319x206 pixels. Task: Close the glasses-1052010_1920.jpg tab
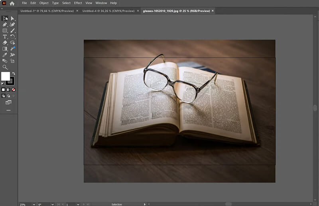(213, 11)
